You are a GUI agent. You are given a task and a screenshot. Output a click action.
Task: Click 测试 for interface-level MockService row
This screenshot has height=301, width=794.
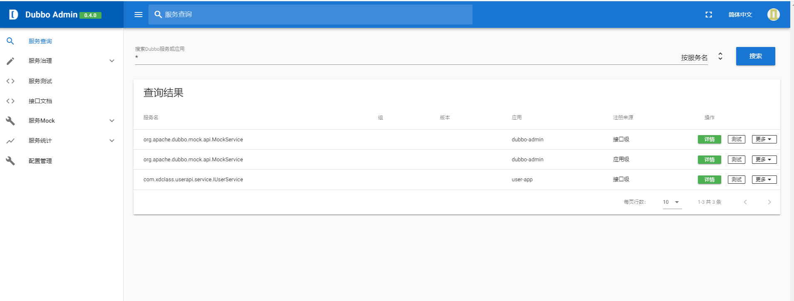pyautogui.click(x=737, y=139)
